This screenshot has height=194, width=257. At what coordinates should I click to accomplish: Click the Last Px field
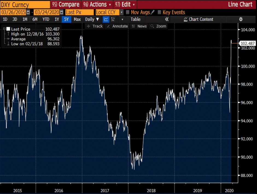click(80, 12)
